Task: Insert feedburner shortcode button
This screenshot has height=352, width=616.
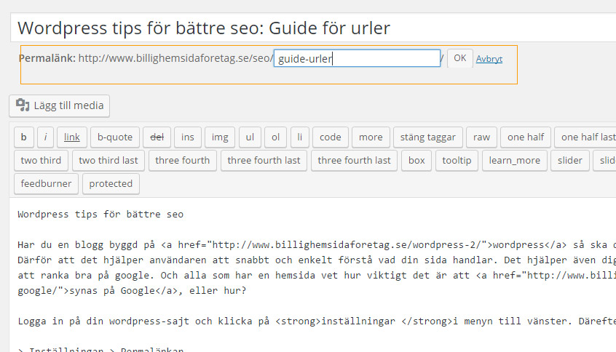Action: (x=46, y=184)
